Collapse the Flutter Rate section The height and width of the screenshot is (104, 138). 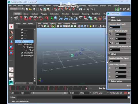click(x=109, y=20)
